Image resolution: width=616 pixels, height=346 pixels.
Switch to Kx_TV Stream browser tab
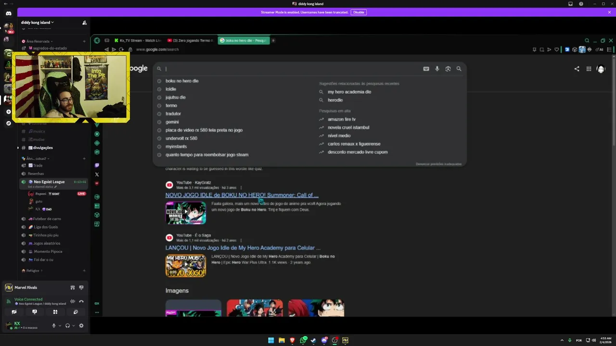pos(137,40)
